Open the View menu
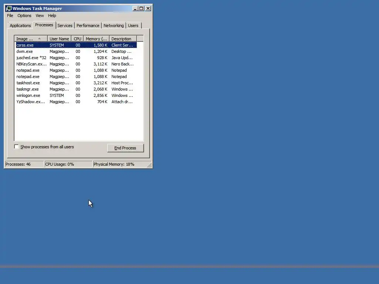 click(40, 16)
